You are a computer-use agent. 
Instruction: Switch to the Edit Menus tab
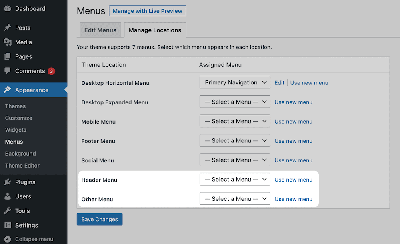tap(100, 30)
